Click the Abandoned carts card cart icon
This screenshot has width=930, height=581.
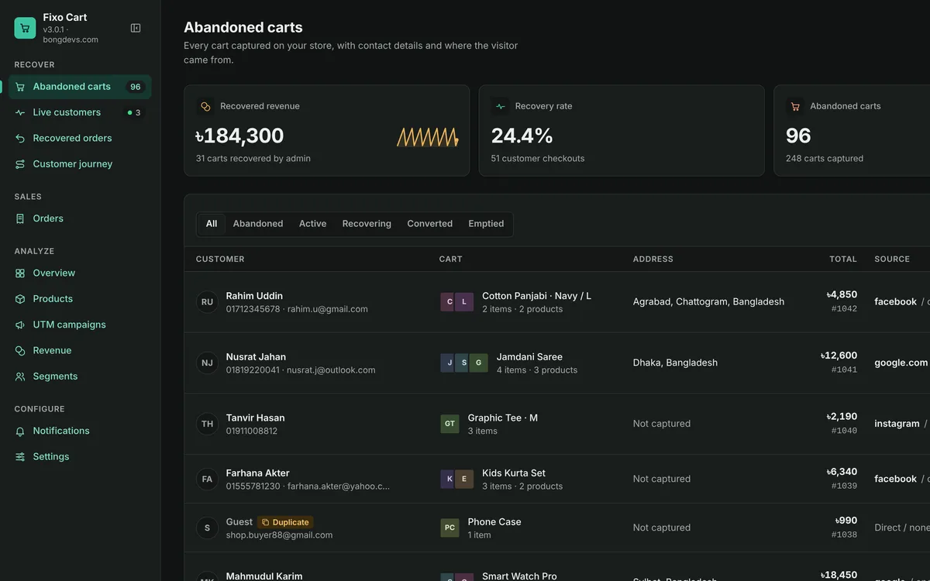[795, 106]
